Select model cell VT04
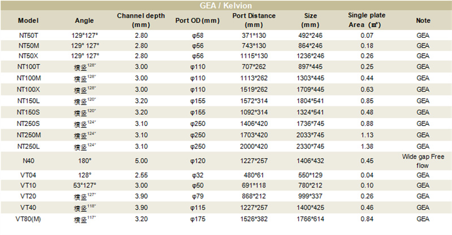The height and width of the screenshot is (235, 452). 28,175
